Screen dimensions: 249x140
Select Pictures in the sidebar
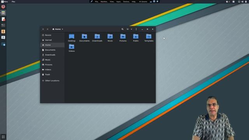(x=53, y=65)
